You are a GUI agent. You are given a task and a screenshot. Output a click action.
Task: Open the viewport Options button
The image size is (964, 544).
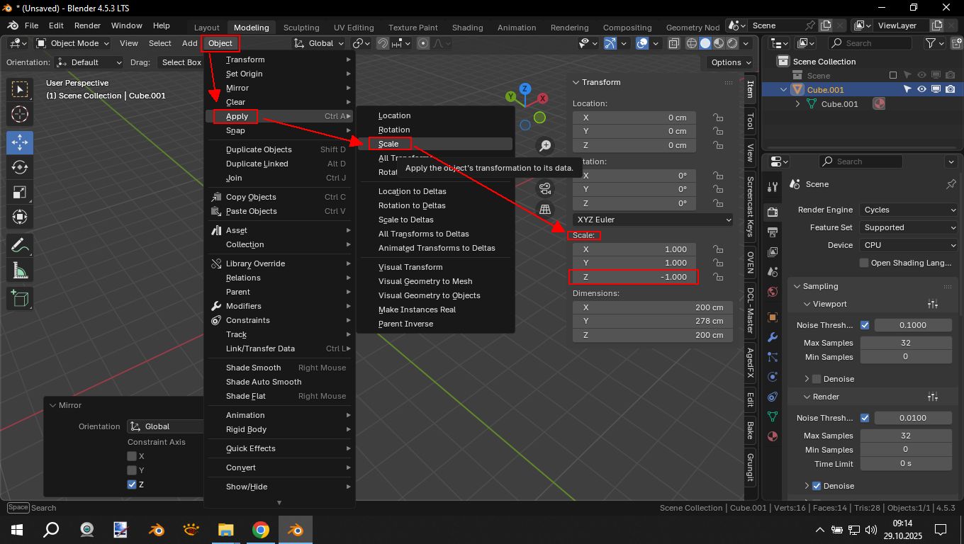click(729, 62)
